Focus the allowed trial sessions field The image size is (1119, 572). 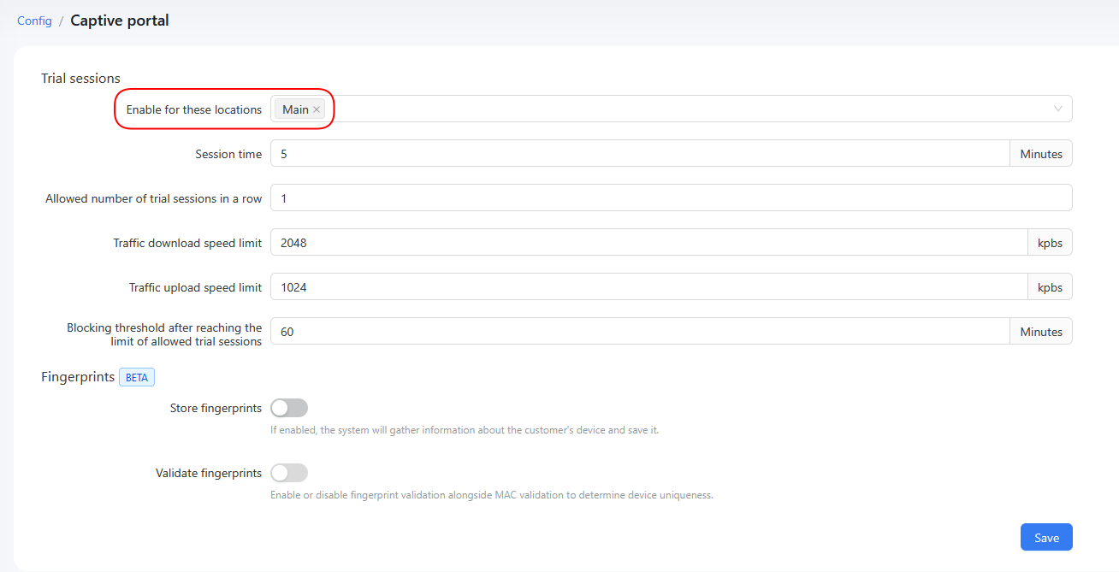tap(672, 198)
